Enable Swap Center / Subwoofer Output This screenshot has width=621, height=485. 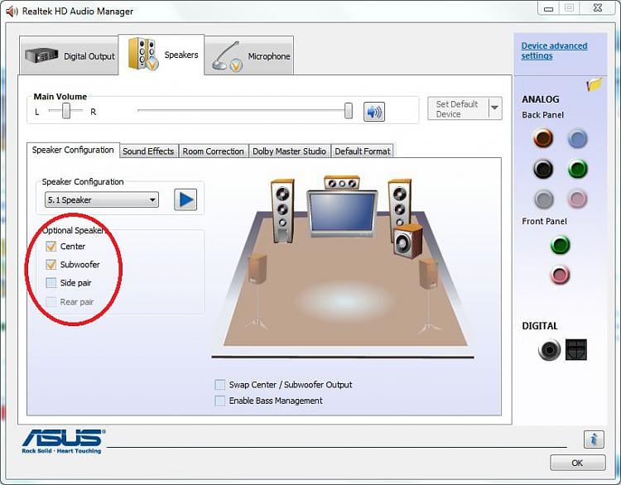[219, 384]
